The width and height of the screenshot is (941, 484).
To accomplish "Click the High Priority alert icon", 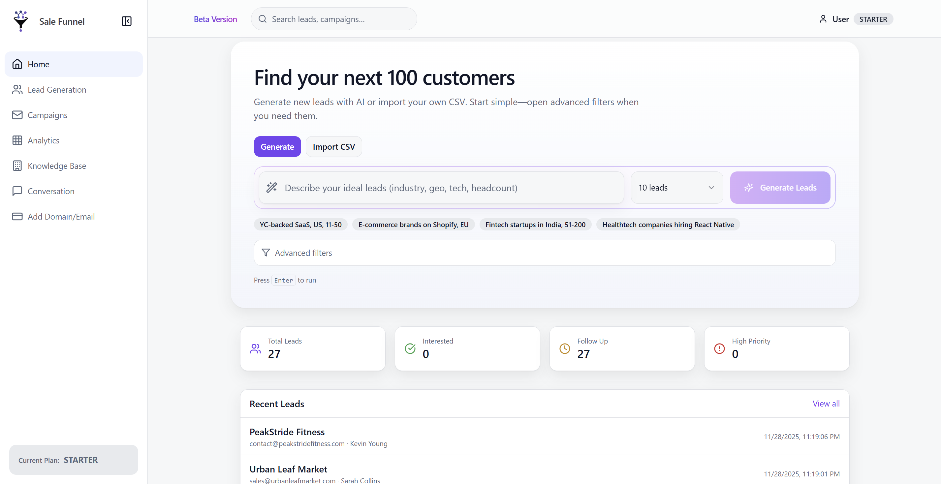I will click(x=719, y=348).
